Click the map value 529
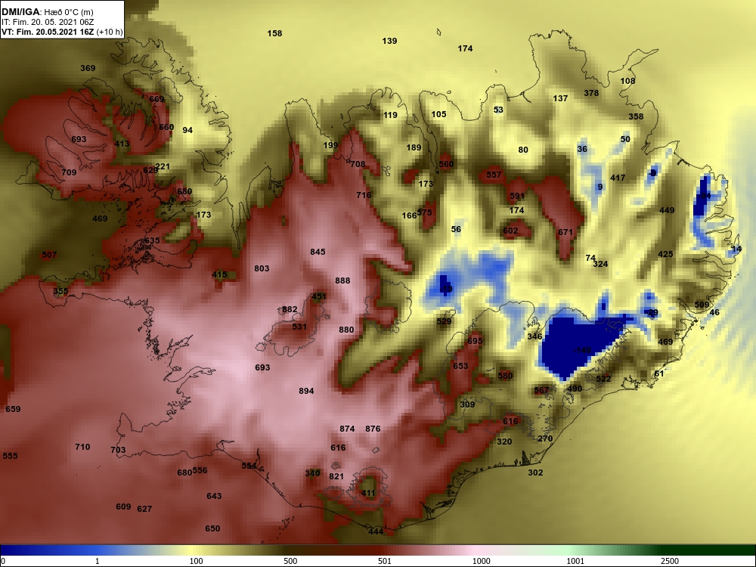 [444, 321]
